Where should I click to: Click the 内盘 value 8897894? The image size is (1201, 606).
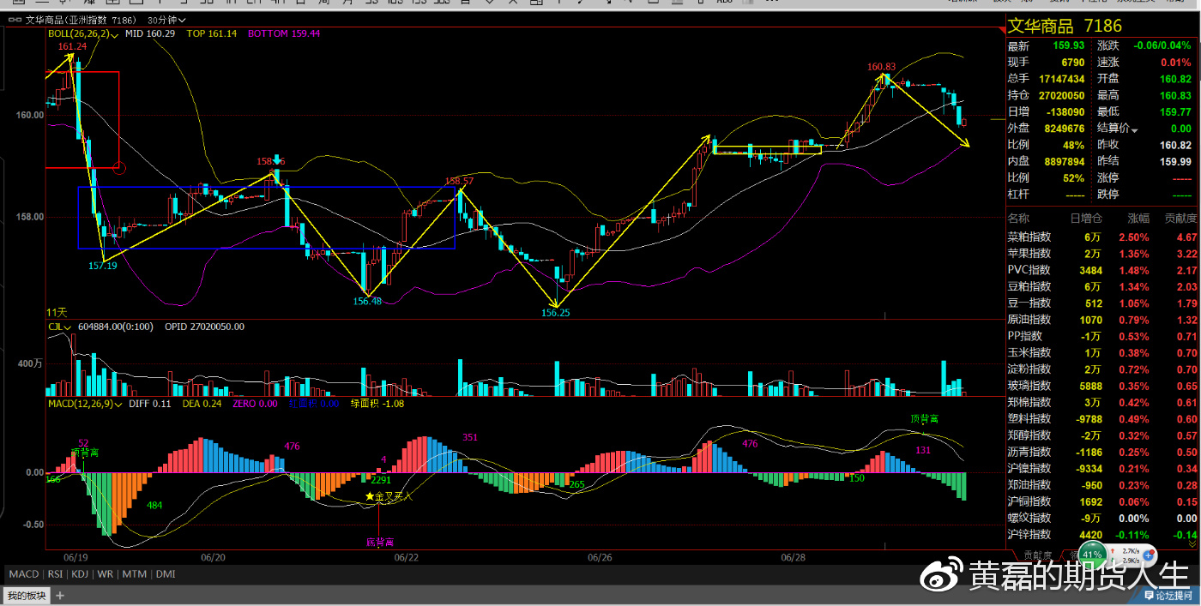click(x=1065, y=161)
